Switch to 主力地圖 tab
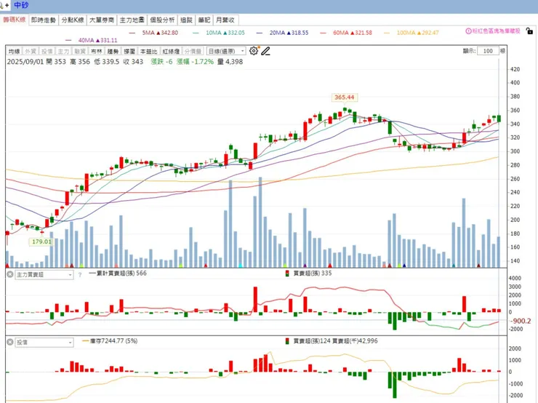Viewport: 538px width, 403px height. click(132, 20)
